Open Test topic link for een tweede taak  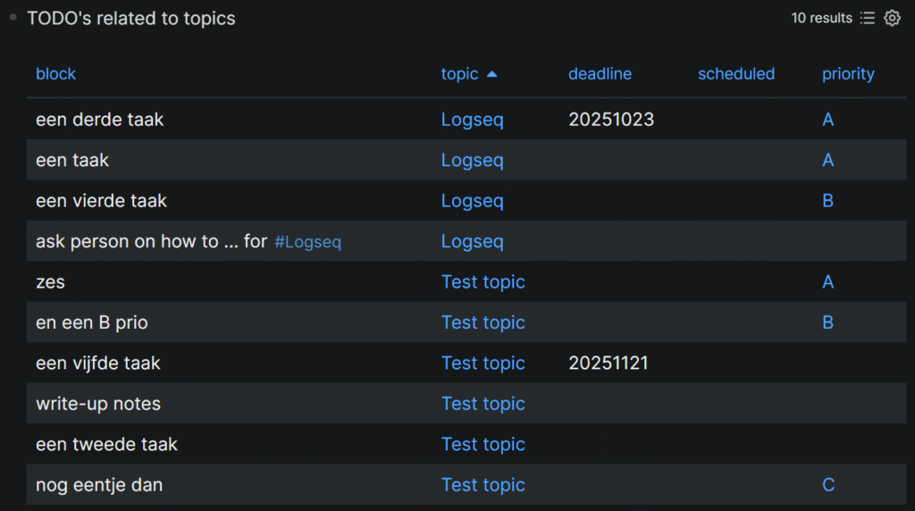tap(483, 445)
